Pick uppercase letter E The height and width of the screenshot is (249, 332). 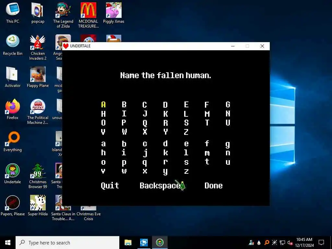click(186, 105)
